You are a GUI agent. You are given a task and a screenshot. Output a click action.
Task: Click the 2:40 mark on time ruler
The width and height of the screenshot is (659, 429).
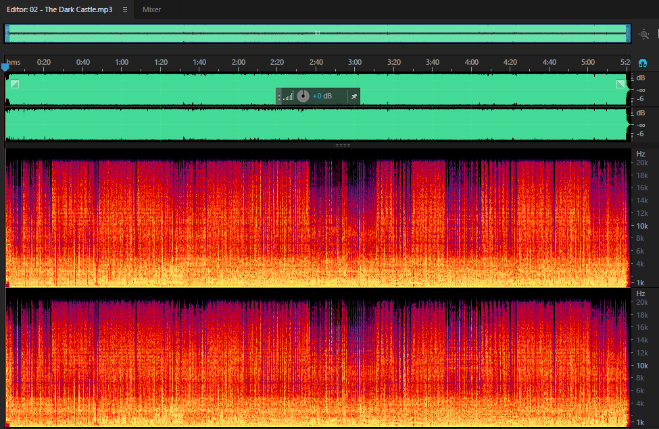coord(316,63)
